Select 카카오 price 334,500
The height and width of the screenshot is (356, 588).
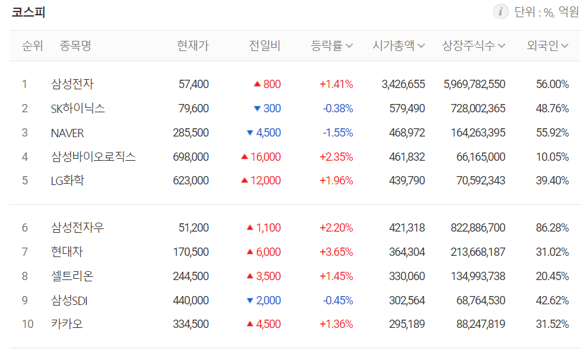pos(191,323)
